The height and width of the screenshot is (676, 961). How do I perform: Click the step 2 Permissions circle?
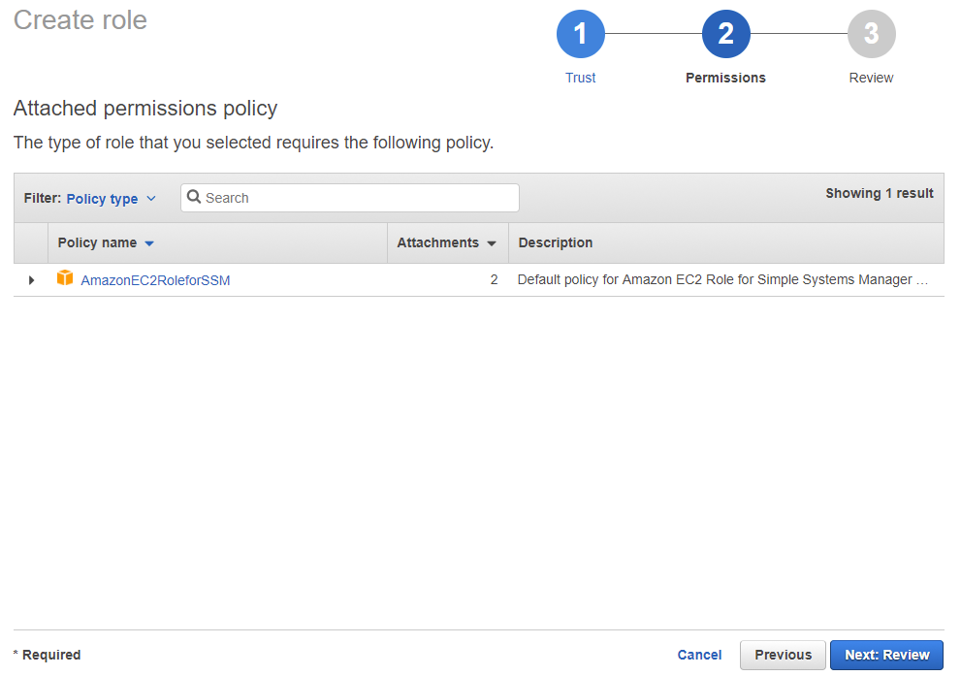click(x=725, y=35)
